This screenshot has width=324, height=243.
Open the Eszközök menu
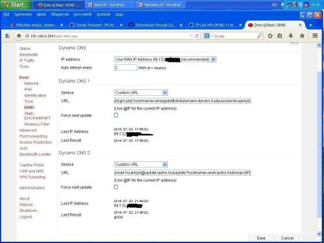pyautogui.click(x=104, y=14)
